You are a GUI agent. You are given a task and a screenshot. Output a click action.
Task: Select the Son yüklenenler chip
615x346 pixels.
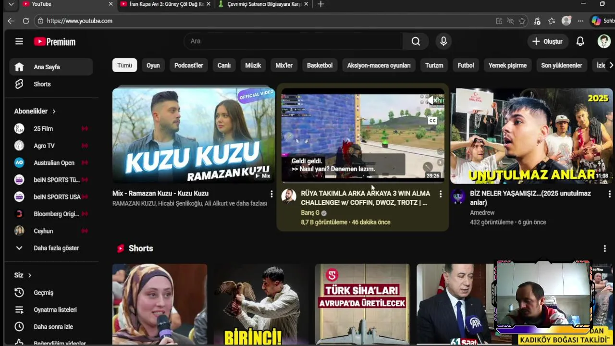click(x=562, y=65)
